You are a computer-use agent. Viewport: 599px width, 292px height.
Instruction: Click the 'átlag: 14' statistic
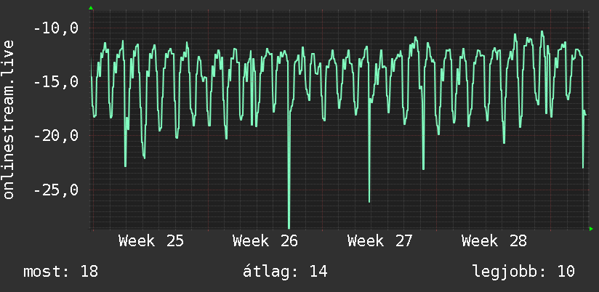pos(285,272)
